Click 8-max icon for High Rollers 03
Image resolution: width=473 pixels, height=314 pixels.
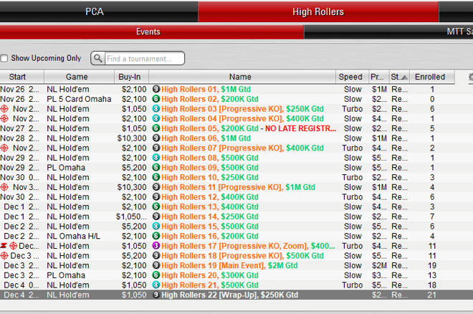tap(156, 108)
